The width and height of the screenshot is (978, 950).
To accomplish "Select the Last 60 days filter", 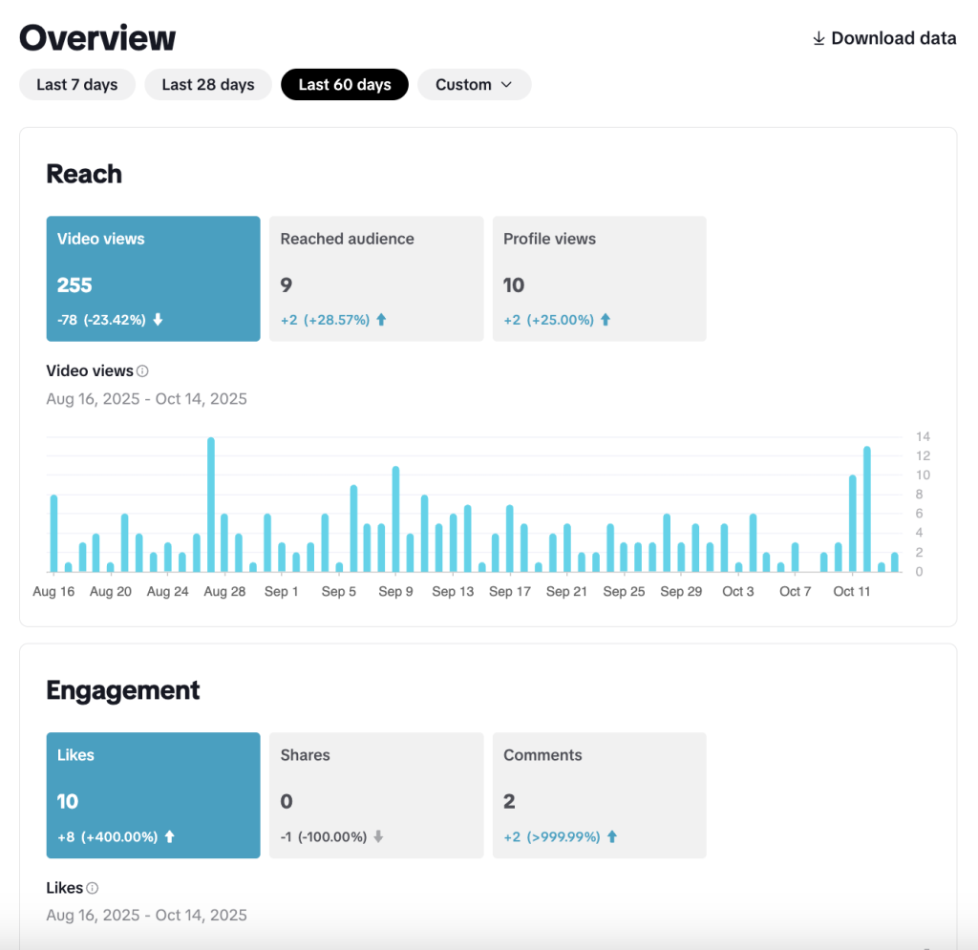I will pos(345,85).
